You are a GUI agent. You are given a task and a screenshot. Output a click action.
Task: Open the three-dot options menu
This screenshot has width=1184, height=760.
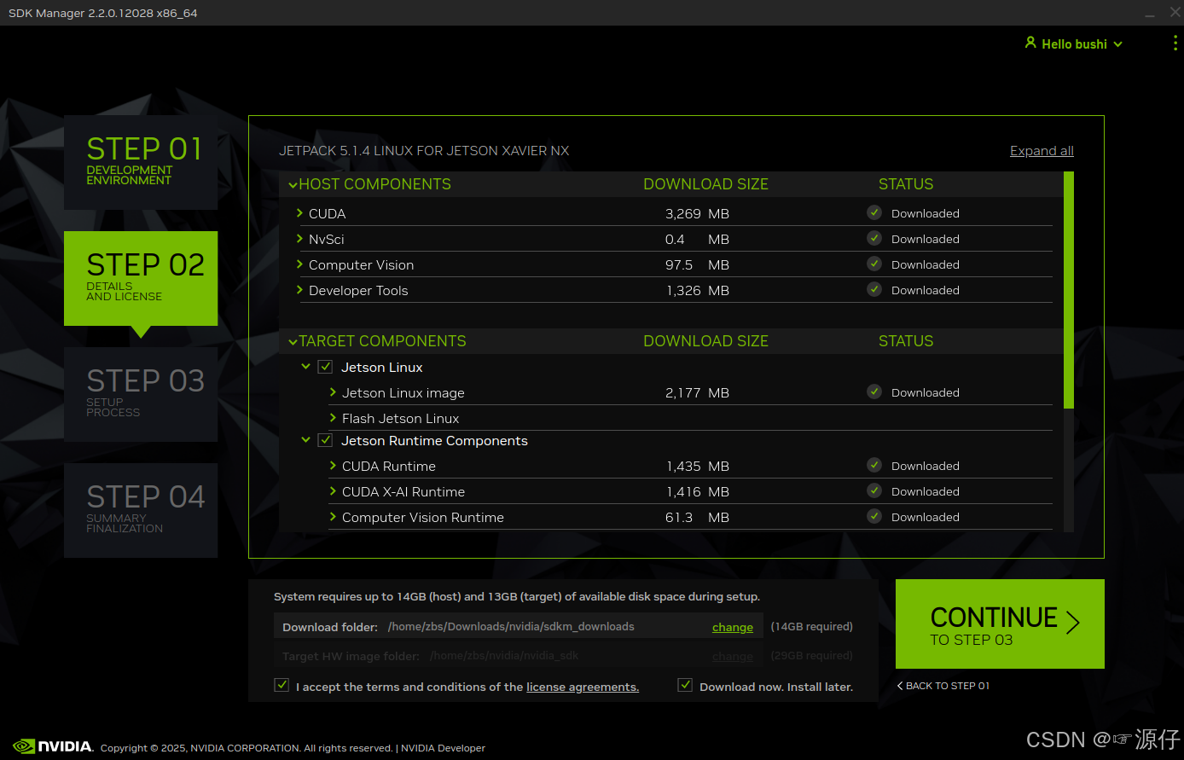tap(1176, 44)
